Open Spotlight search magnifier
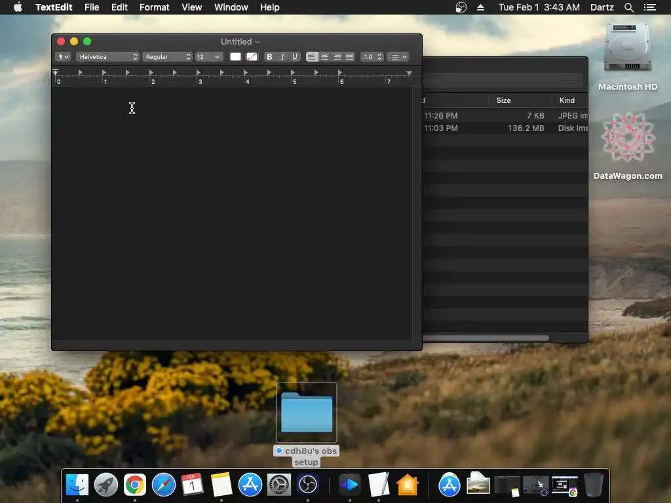The height and width of the screenshot is (503, 671). coord(628,7)
